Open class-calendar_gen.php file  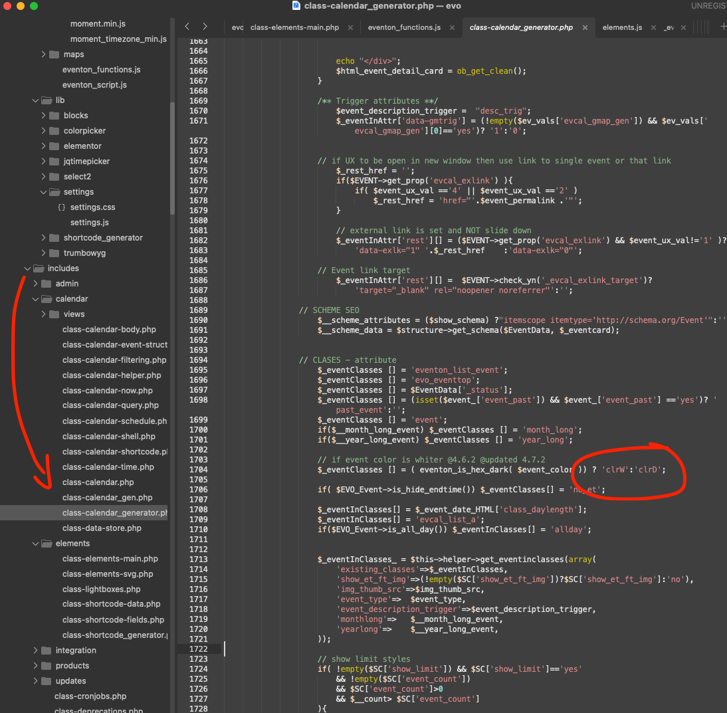(x=107, y=498)
